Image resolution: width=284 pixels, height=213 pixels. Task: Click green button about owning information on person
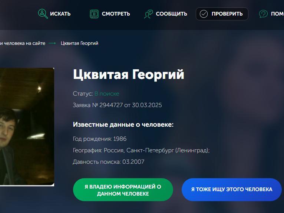coord(123,190)
